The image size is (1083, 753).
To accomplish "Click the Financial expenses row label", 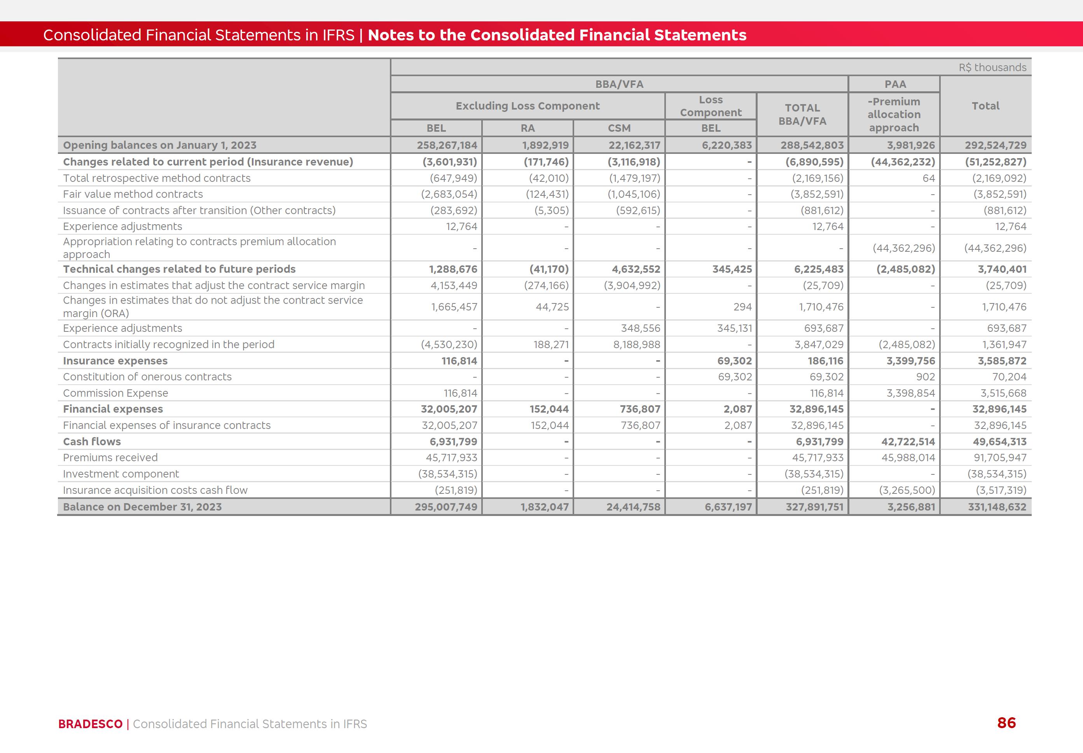I will point(113,409).
